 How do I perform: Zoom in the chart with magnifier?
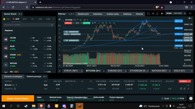[110, 23]
